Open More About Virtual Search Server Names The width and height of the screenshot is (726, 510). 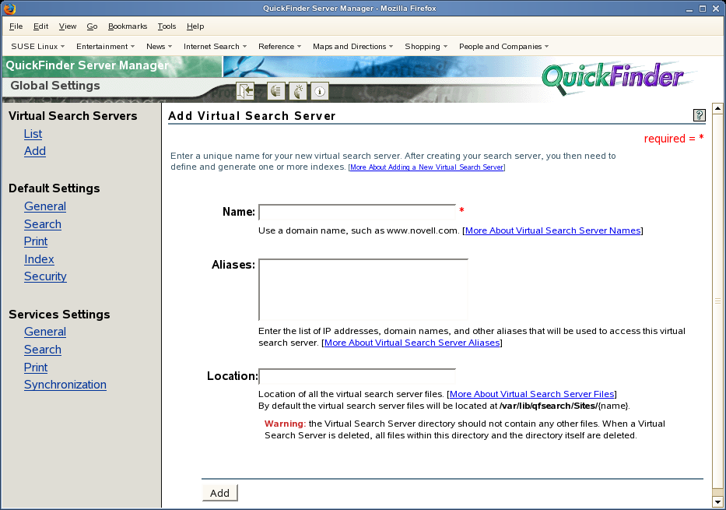(552, 230)
